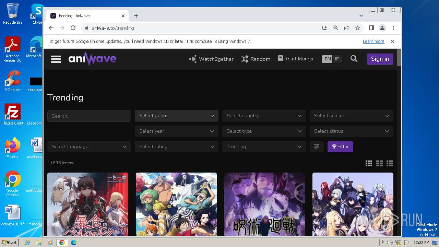This screenshot has height=247, width=439.
Task: Open the Chrome profile icon
Action: coord(382,28)
